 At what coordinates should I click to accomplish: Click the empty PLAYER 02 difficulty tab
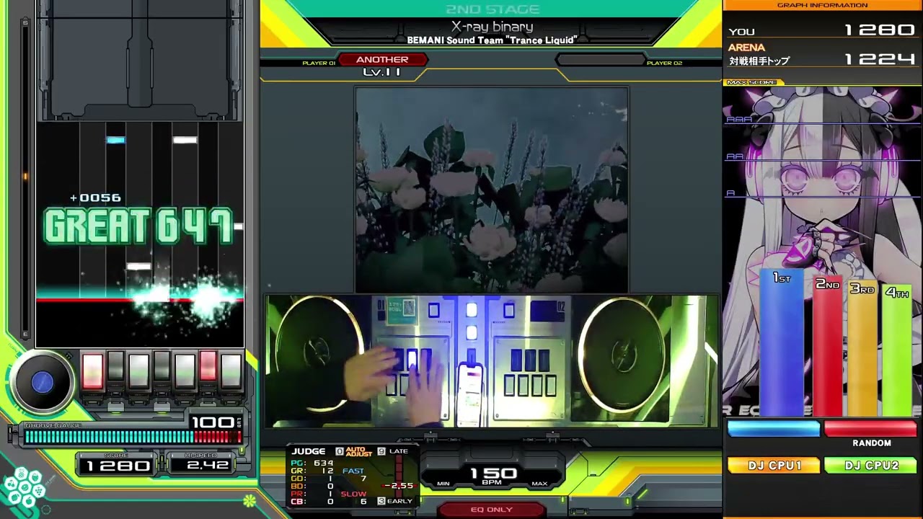click(x=600, y=60)
